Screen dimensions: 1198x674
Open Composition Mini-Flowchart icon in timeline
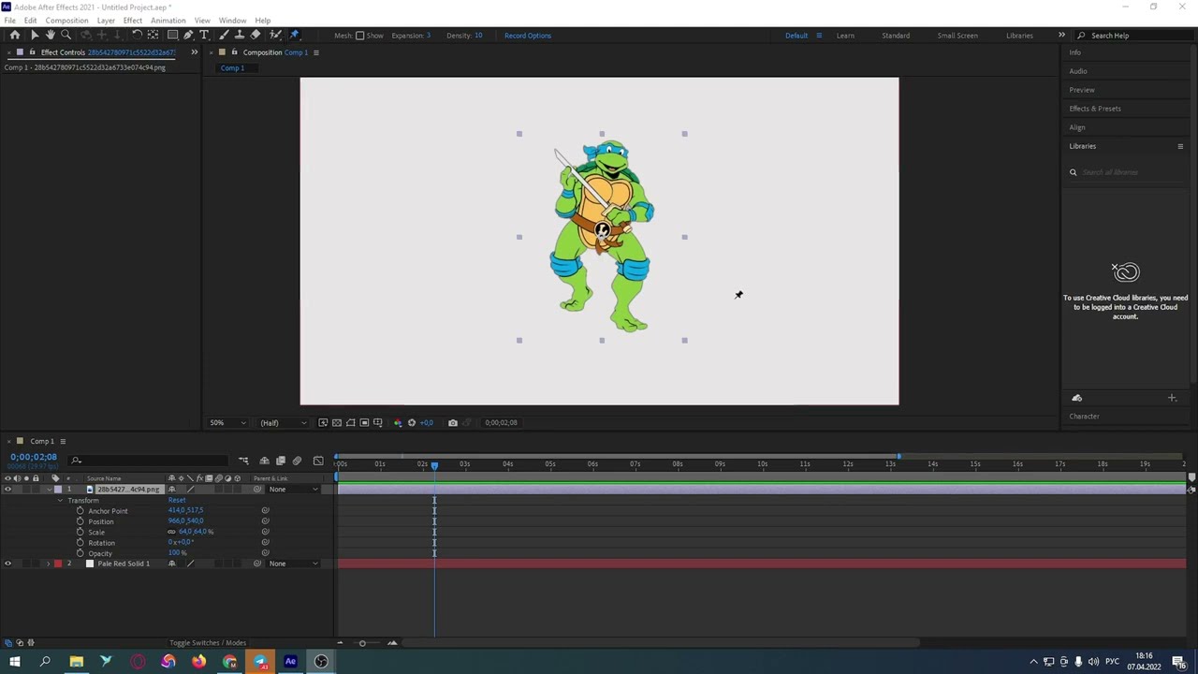[243, 461]
